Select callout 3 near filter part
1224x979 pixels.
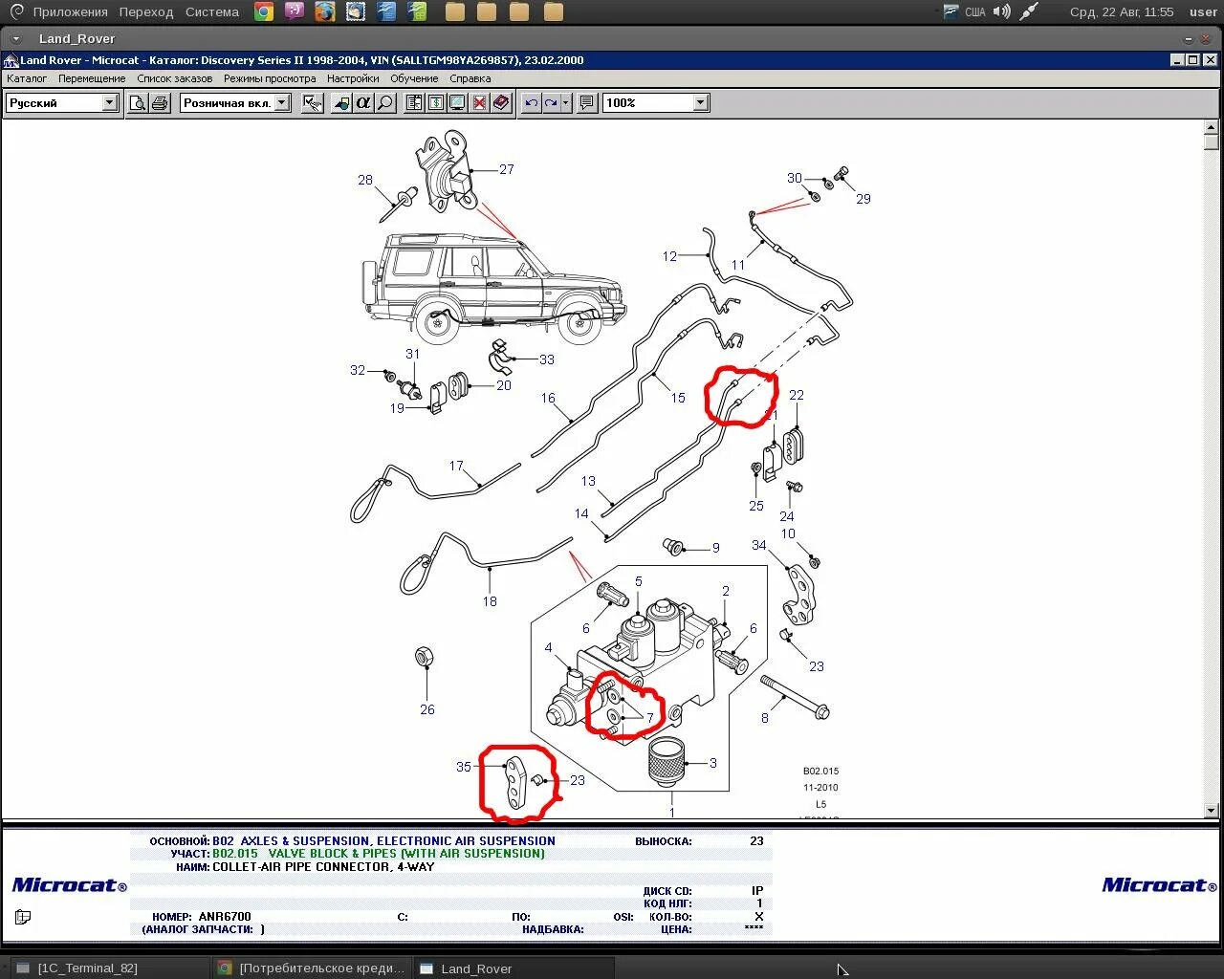pos(713,763)
